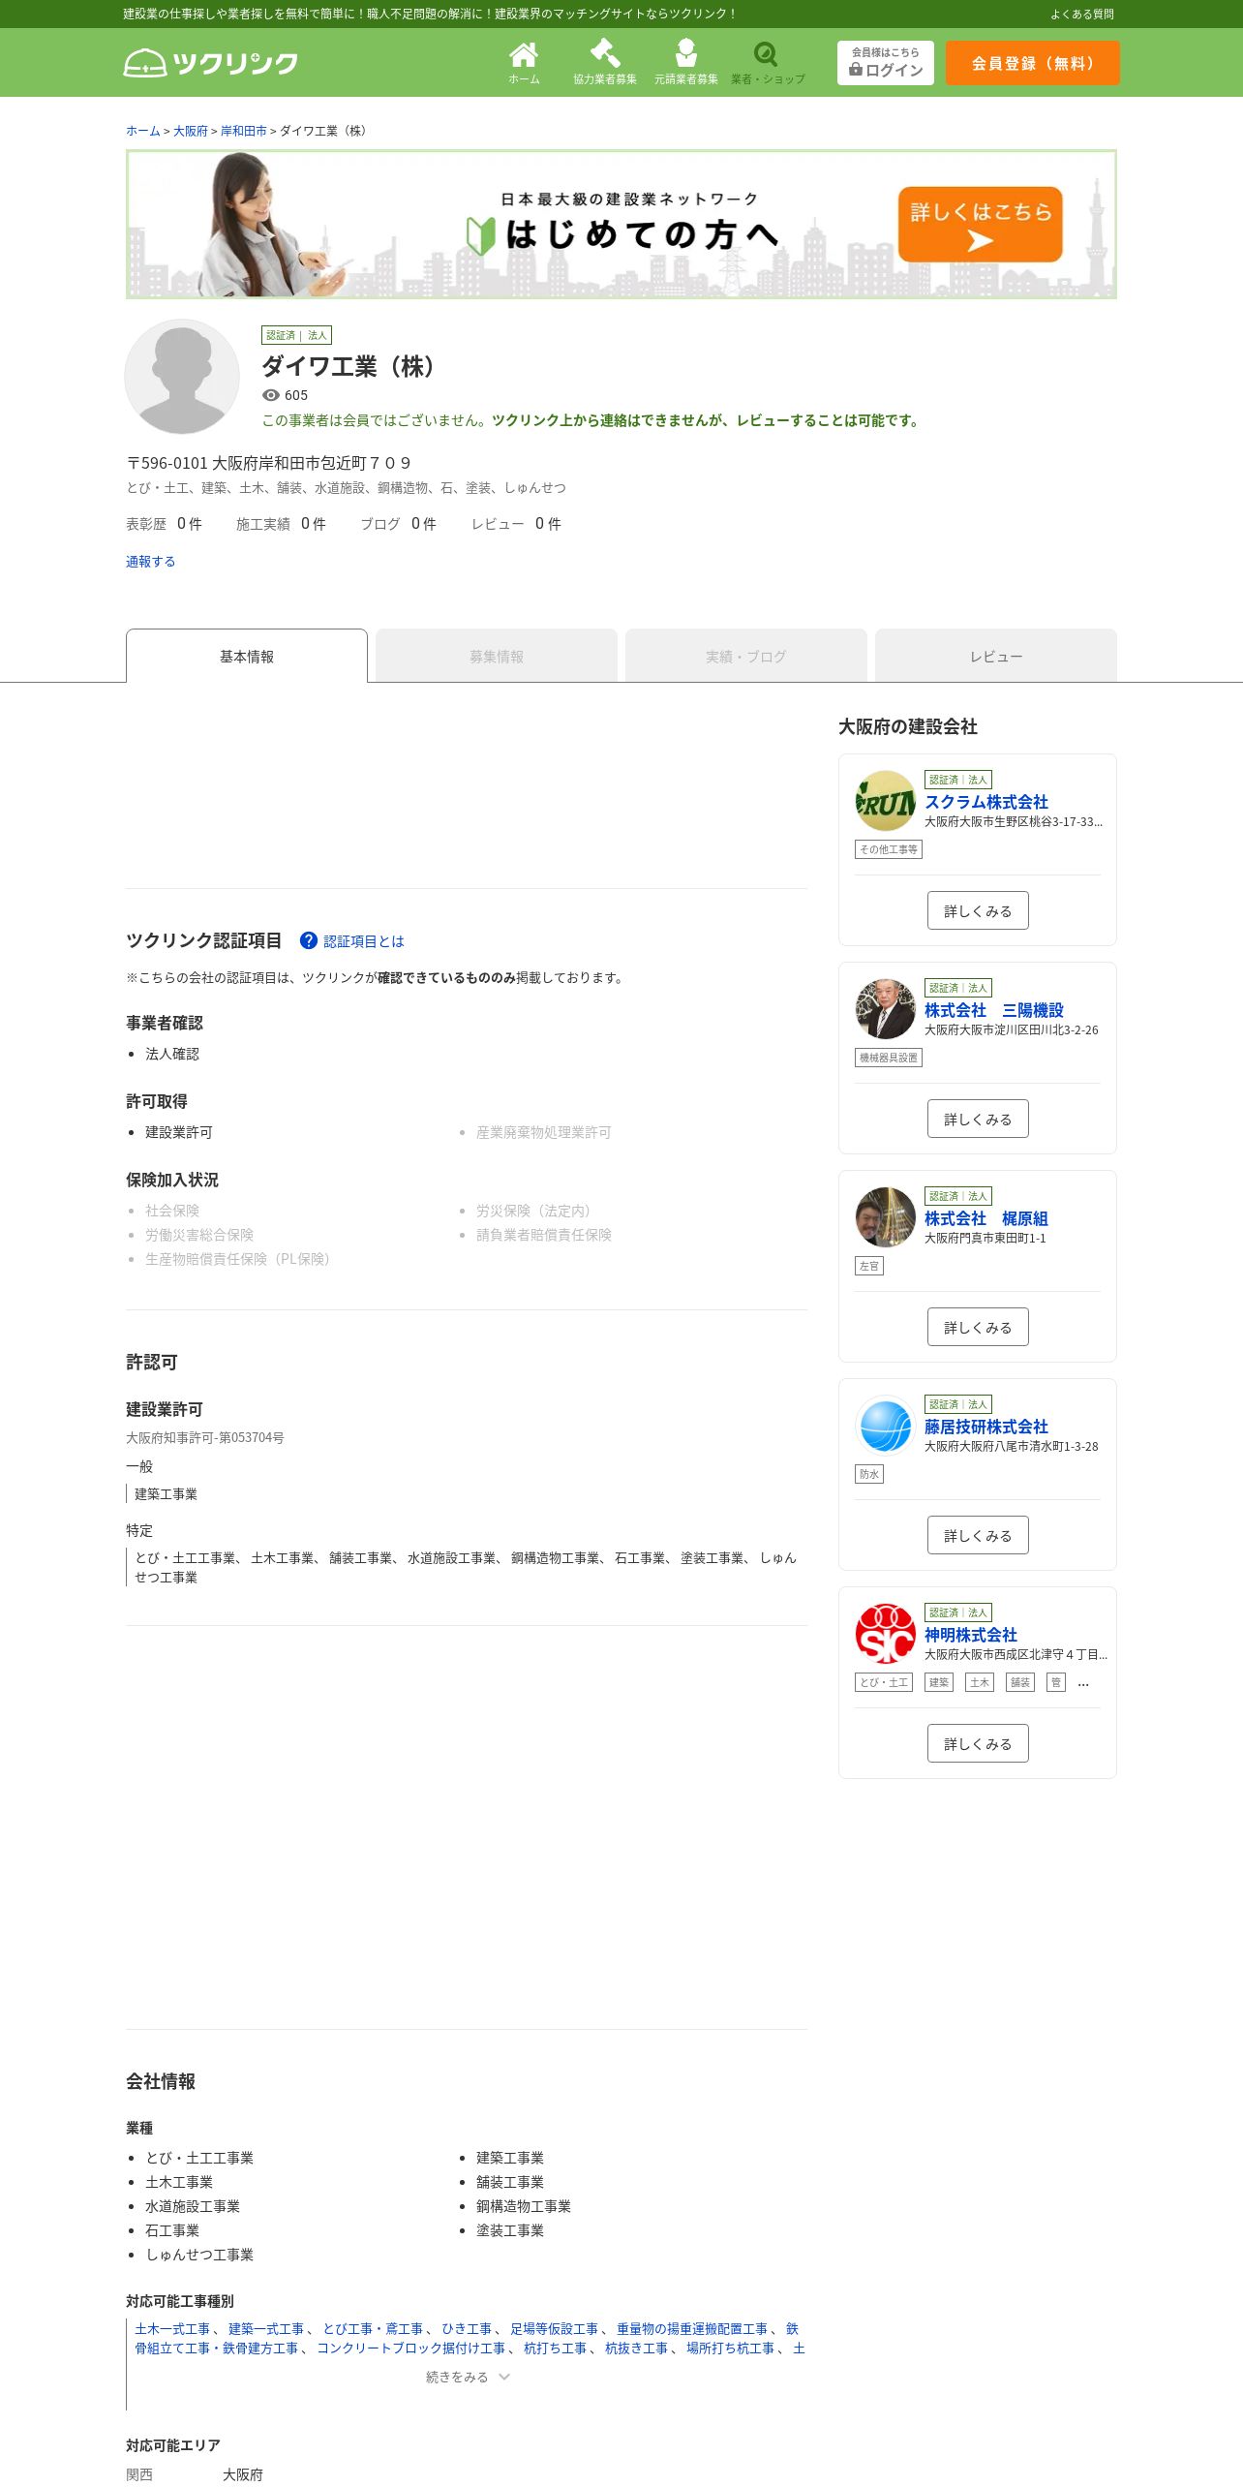Click the とび・土工 tag on 神明 card
Viewport: 1243px width, 2487px height.
884,1682
